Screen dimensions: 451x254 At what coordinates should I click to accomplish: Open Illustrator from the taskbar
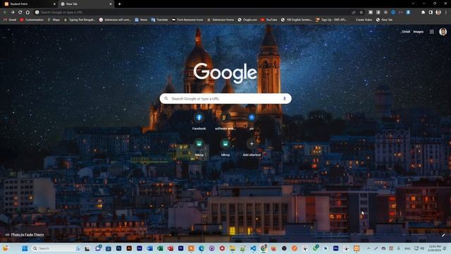click(x=129, y=248)
